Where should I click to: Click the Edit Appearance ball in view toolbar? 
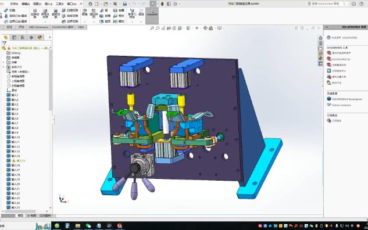click(205, 28)
